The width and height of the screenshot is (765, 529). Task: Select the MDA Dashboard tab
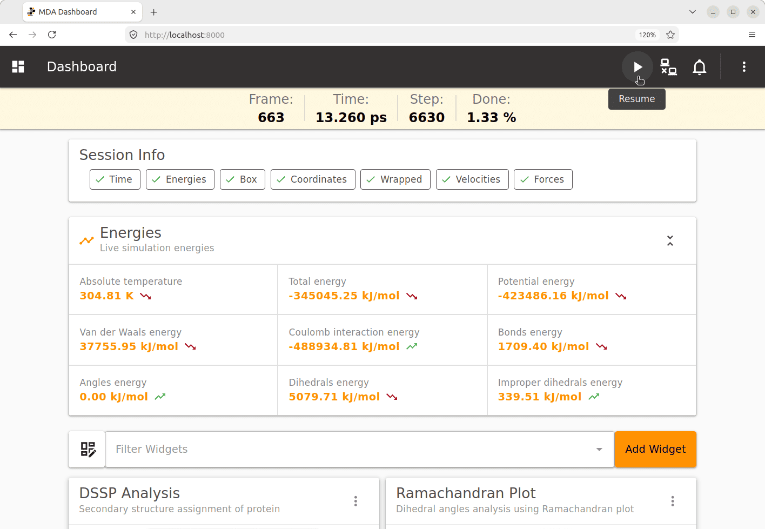82,12
